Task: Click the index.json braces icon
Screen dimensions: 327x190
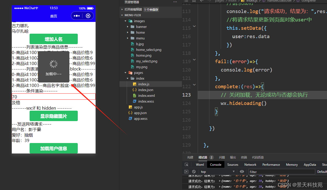Action: 135,90
